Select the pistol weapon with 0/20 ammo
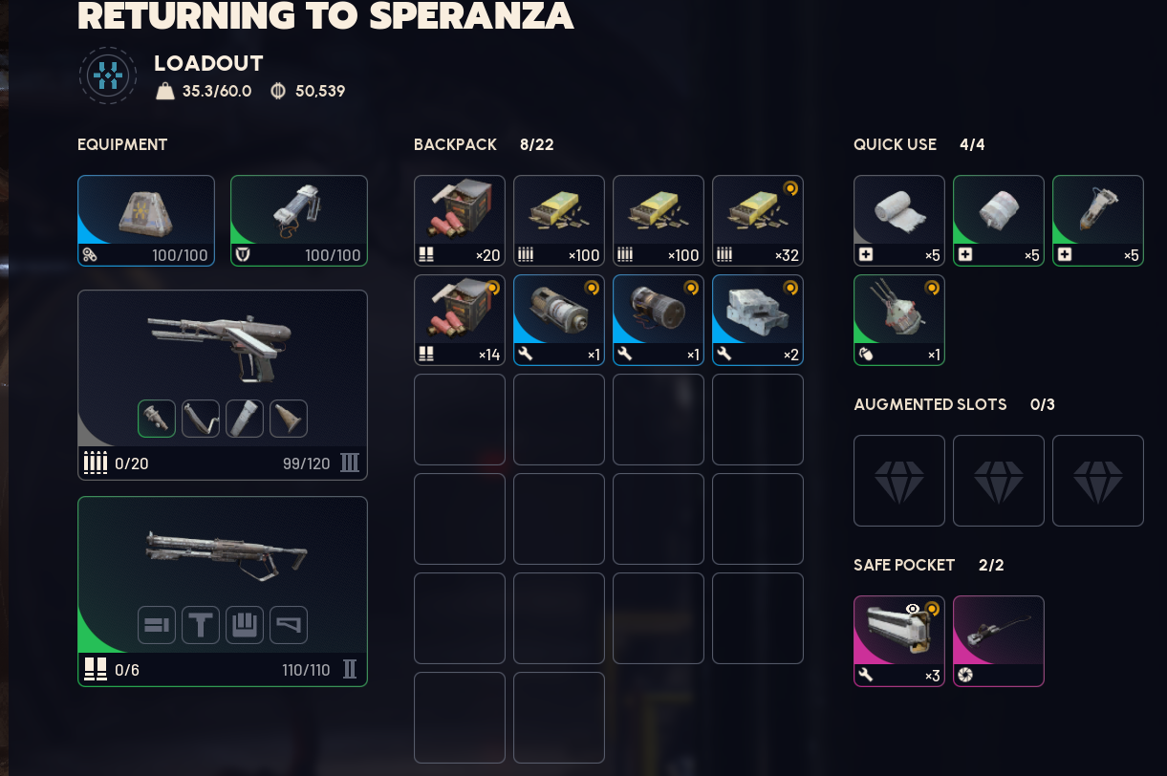Image resolution: width=1167 pixels, height=776 pixels. coord(223,385)
